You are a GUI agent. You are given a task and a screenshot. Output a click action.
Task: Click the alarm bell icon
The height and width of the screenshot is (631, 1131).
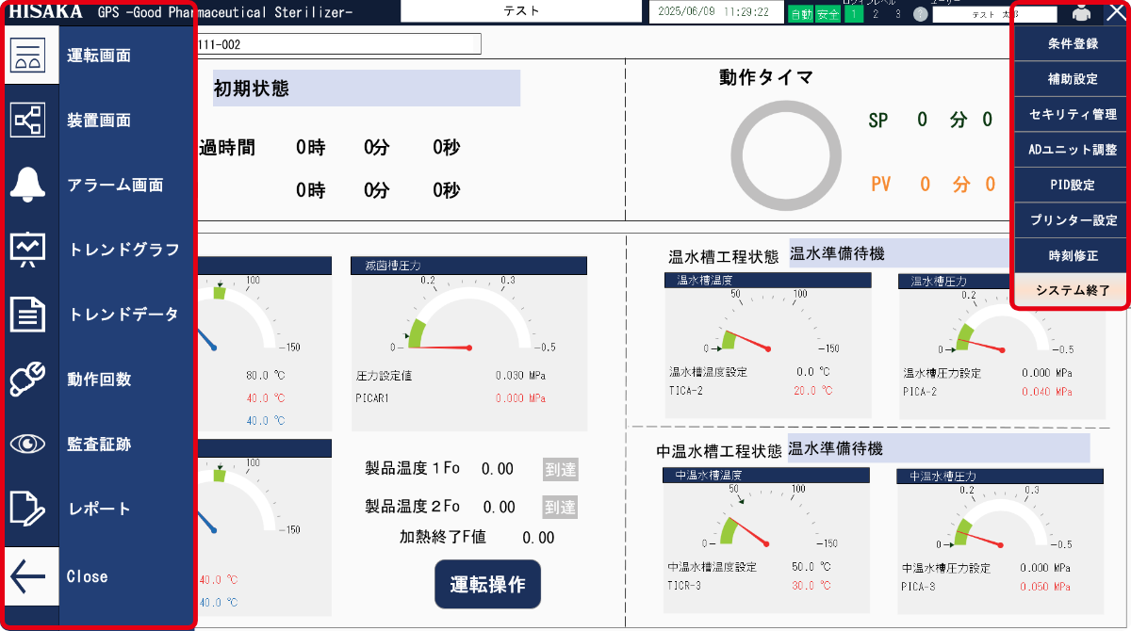pyautogui.click(x=29, y=186)
